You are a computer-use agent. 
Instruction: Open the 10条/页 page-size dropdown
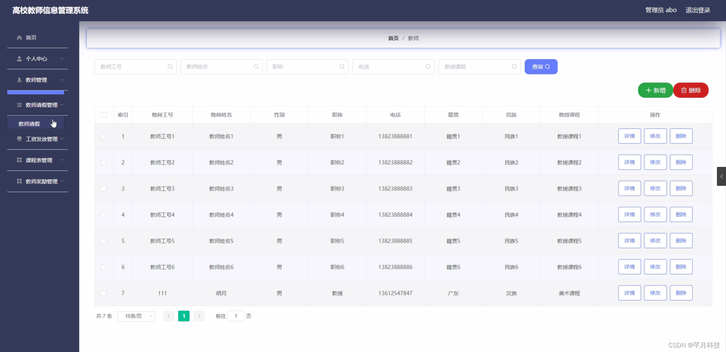[136, 316]
